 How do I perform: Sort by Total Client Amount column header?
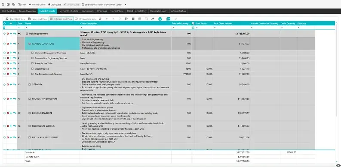[x=223, y=24]
